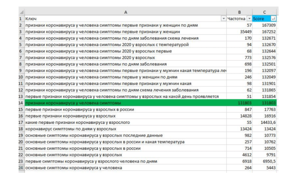Click the select-all corner triangle

22,12
